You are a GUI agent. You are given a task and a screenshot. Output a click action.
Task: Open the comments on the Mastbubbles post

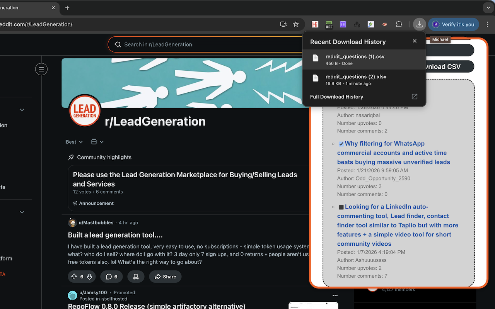point(111,277)
